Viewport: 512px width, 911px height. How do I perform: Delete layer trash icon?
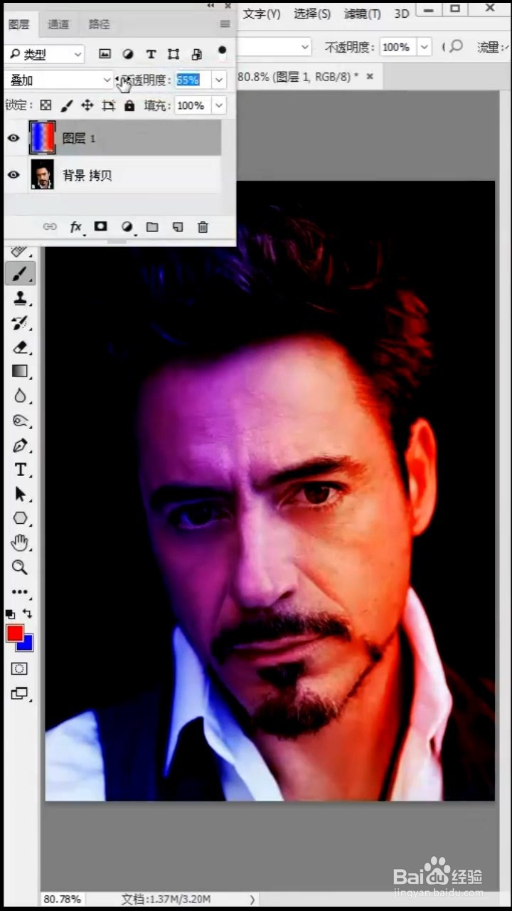(x=203, y=227)
